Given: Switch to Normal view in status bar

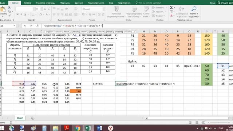Looking at the screenshot, I should (x=190, y=123).
